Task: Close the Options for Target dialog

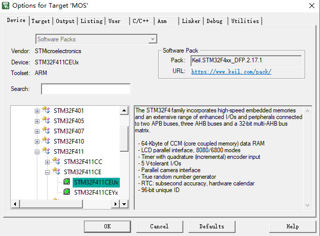Action: point(312,6)
